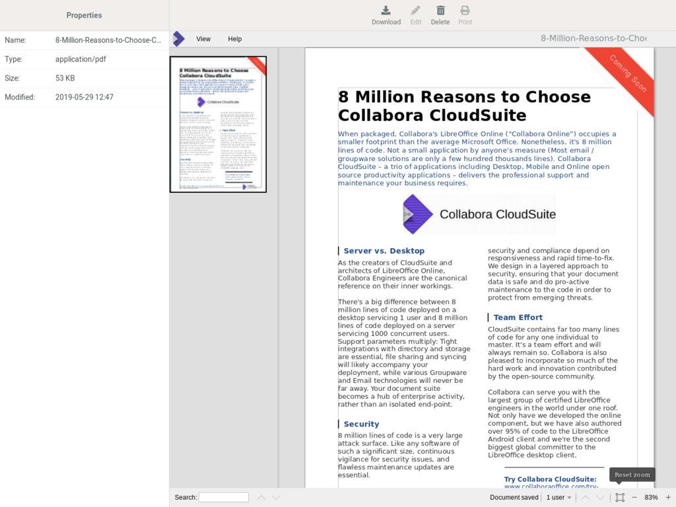This screenshot has height=507, width=676.
Task: Go to next page using down arrow
Action: pyautogui.click(x=600, y=497)
